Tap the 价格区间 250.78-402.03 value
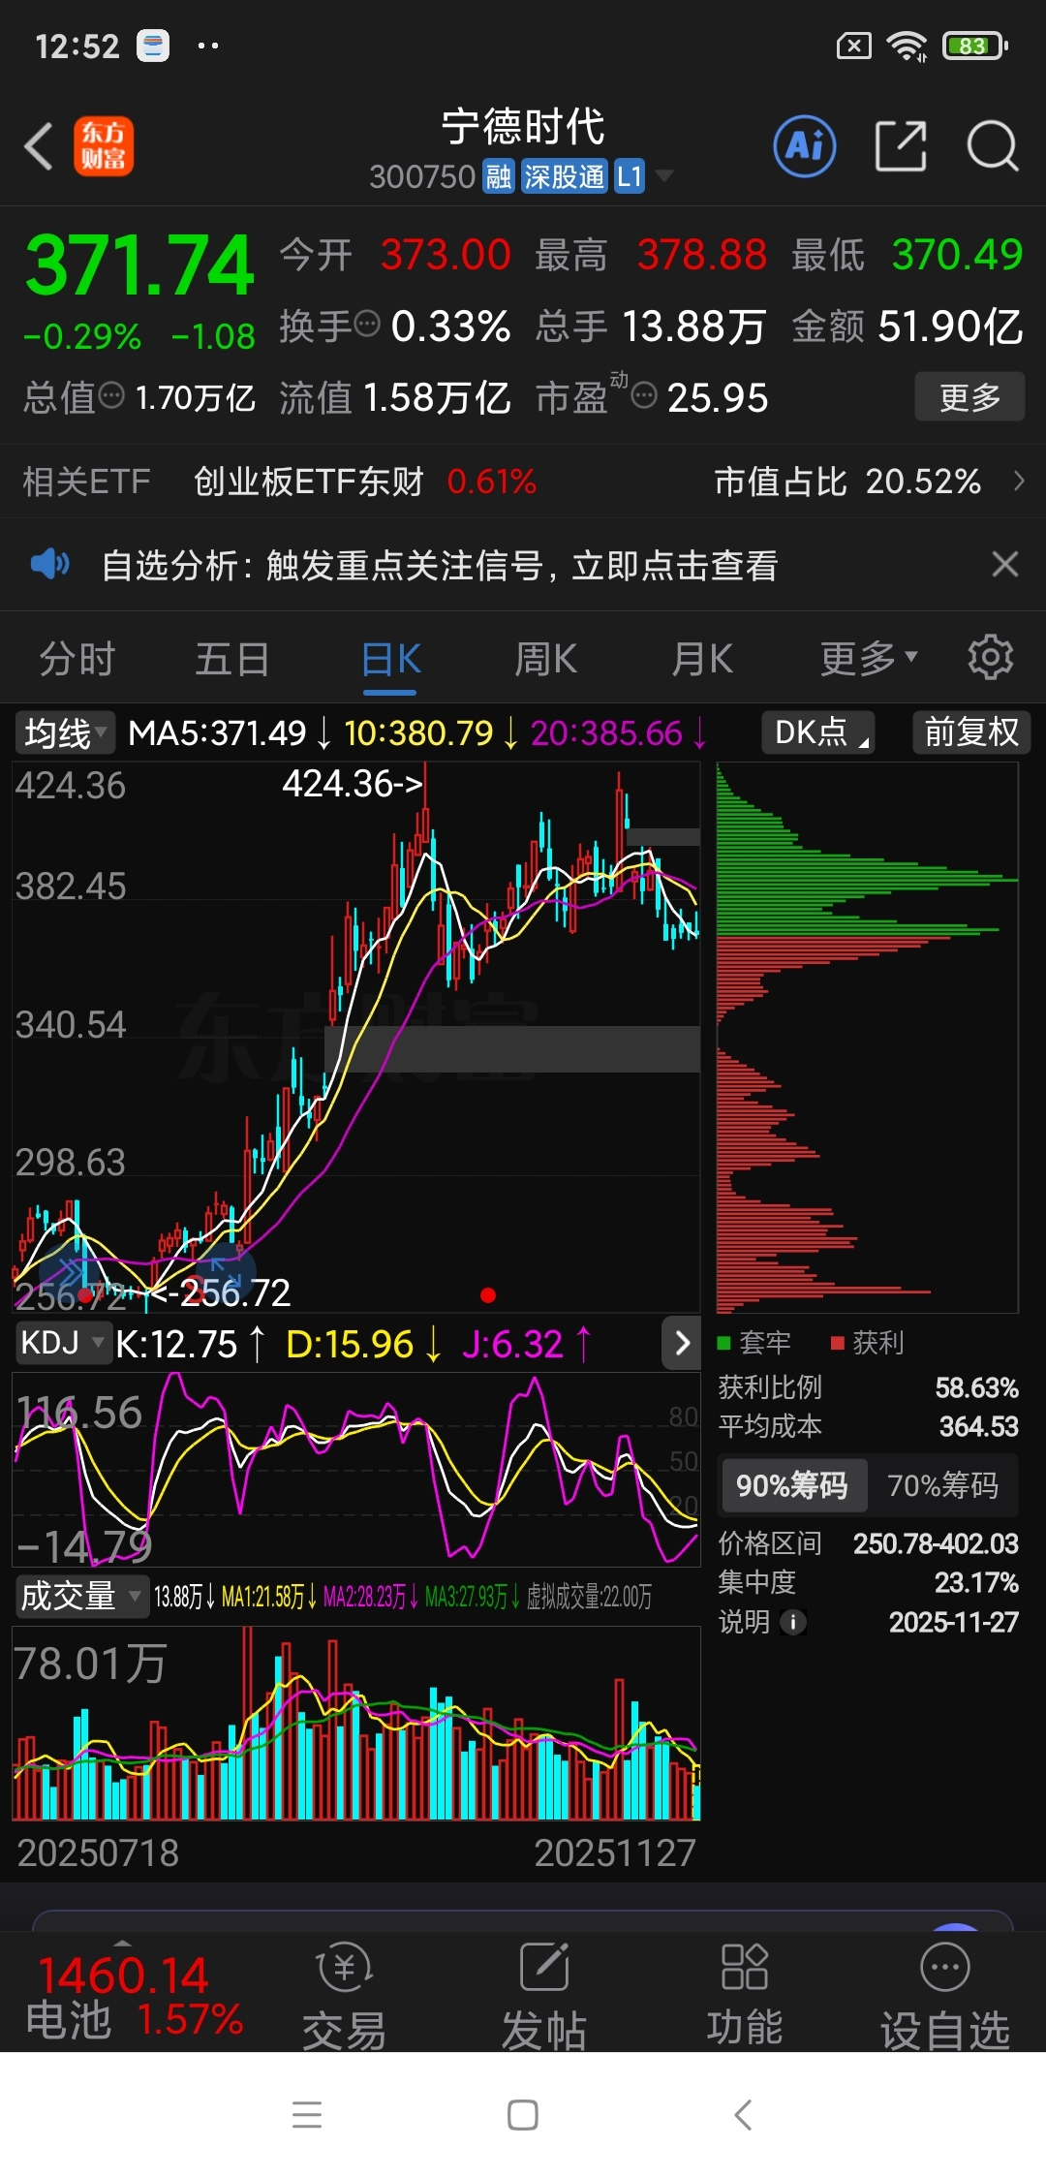This screenshot has width=1046, height=2178. click(936, 1543)
